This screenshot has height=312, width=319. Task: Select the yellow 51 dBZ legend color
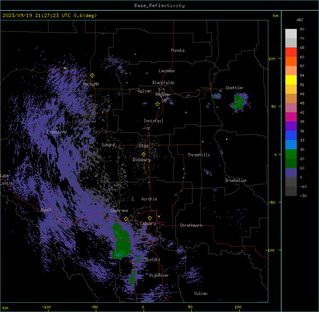click(x=291, y=80)
